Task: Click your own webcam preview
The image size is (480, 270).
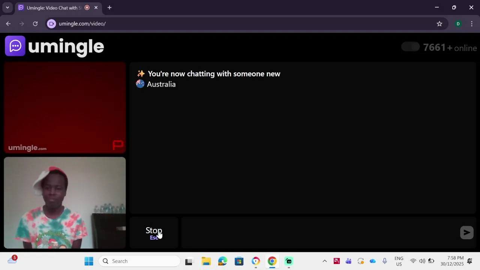Action: [x=65, y=203]
